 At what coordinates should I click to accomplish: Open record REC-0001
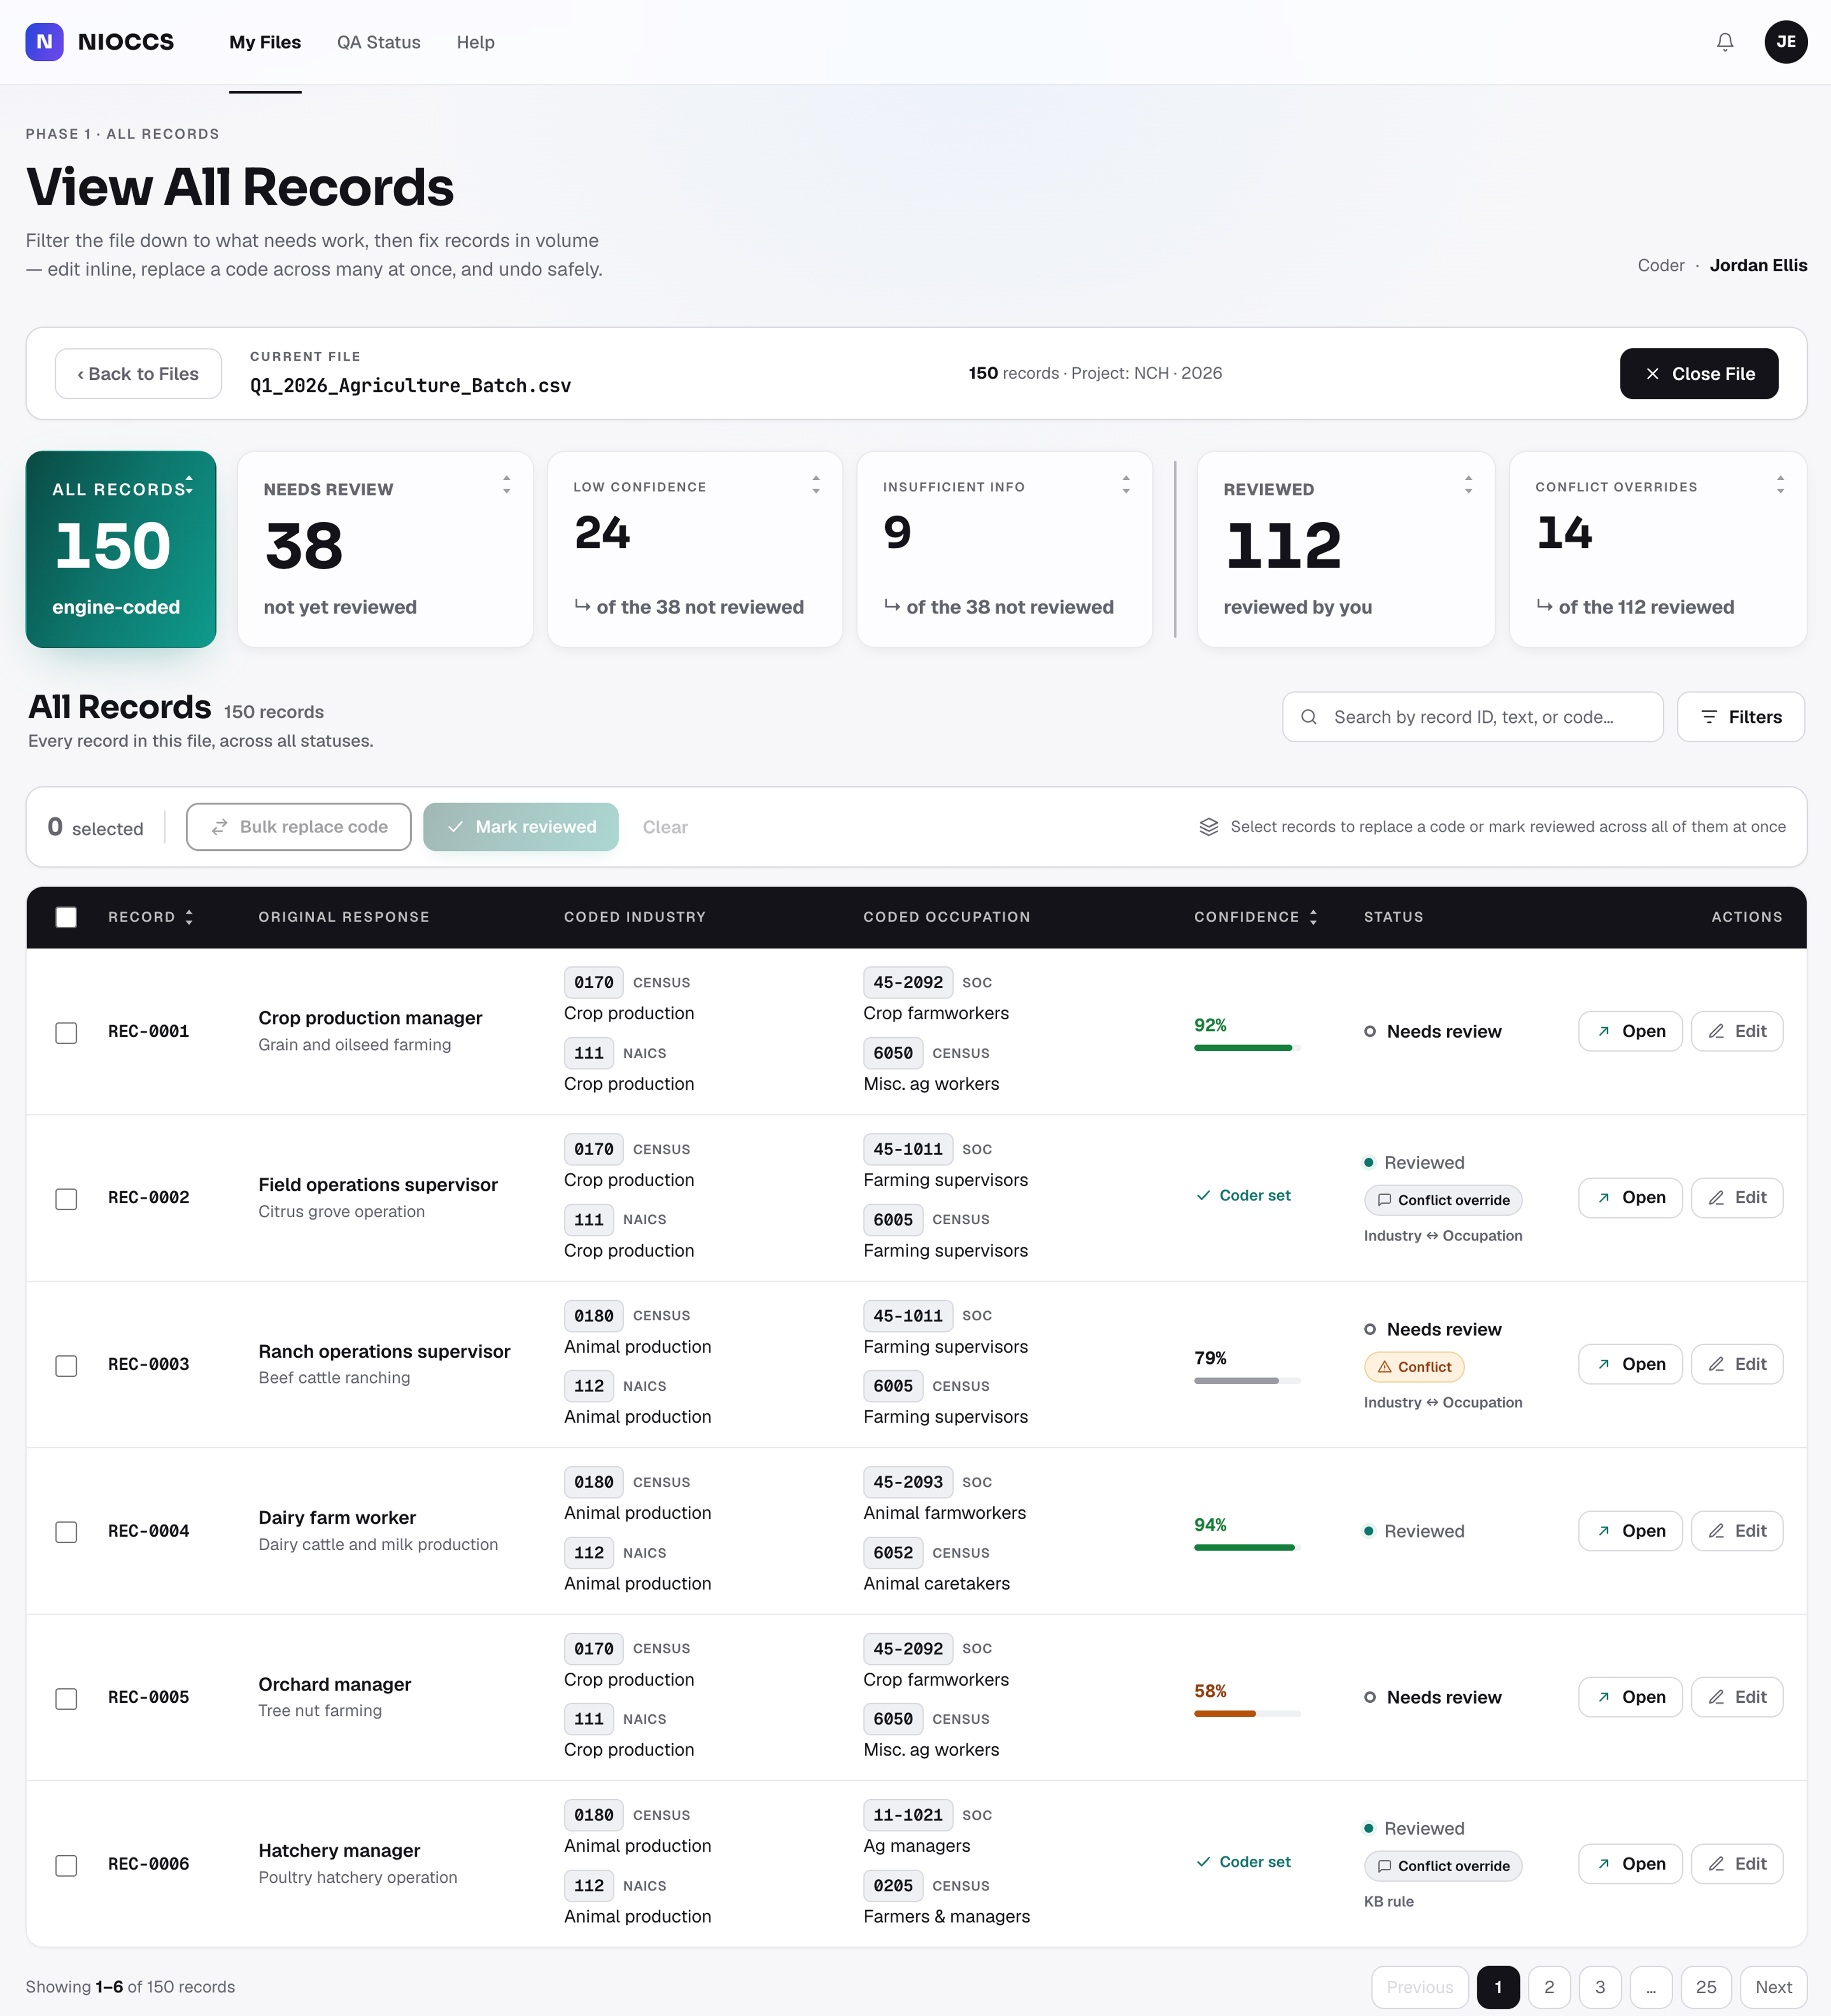[x=1630, y=1031]
